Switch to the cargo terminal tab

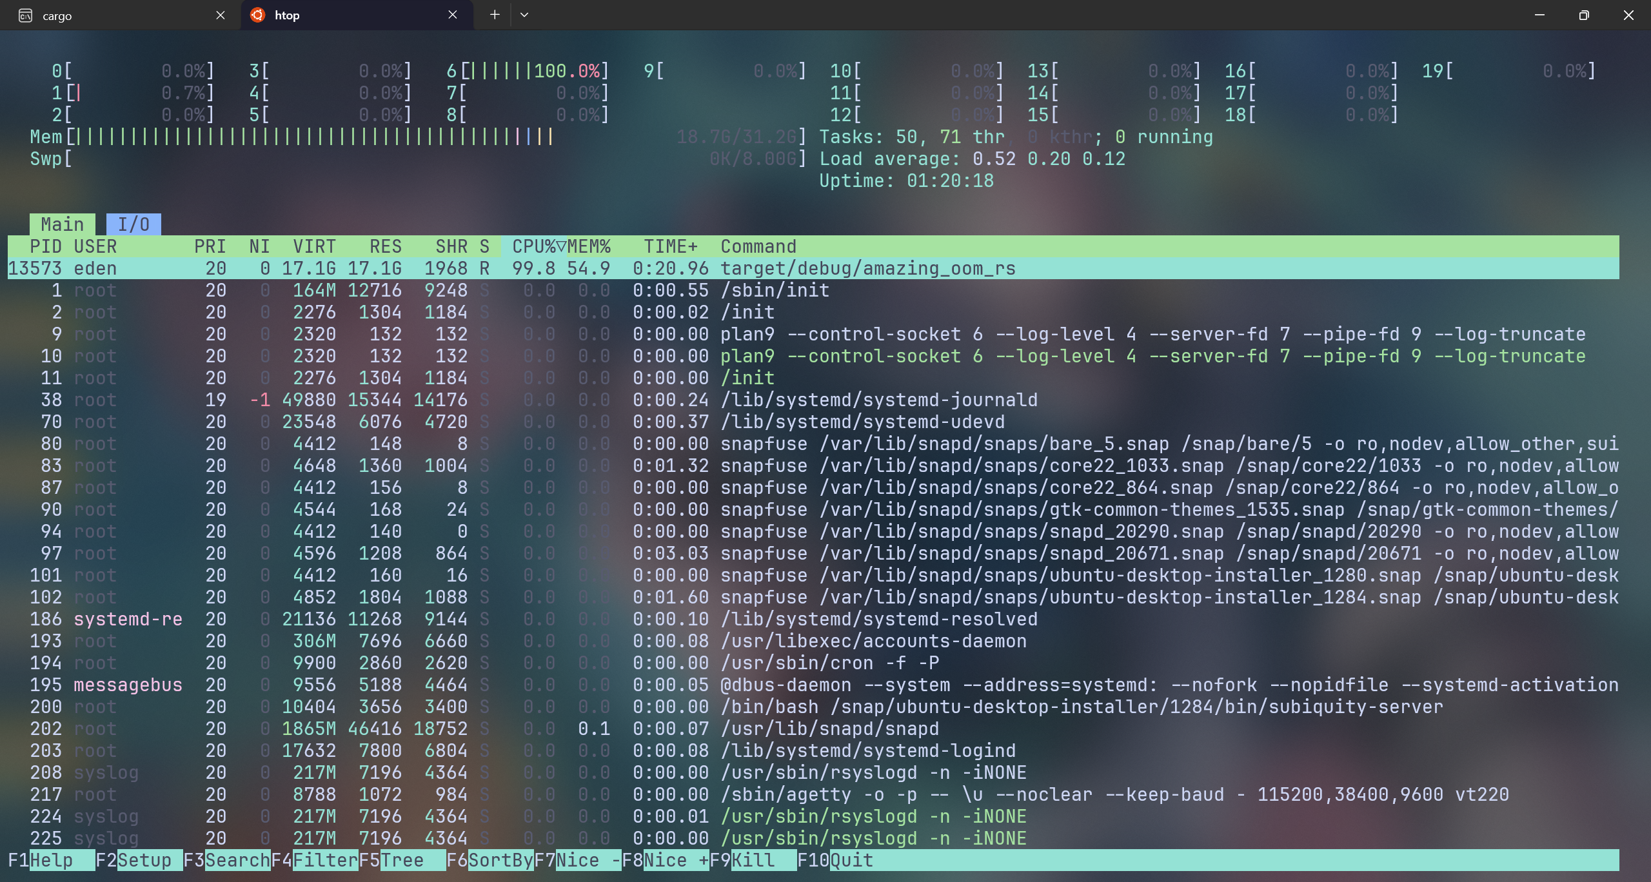[121, 15]
